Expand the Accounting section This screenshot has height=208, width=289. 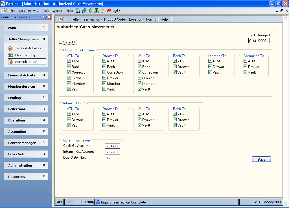pyautogui.click(x=44, y=131)
